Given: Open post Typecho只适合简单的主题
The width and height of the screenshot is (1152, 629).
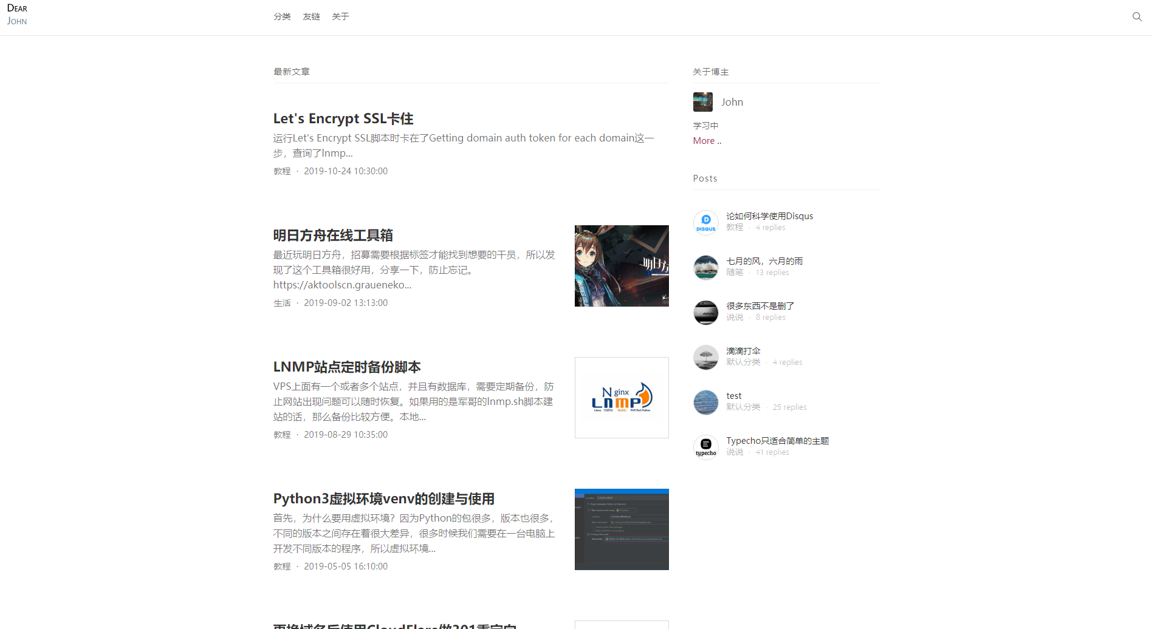Looking at the screenshot, I should click(778, 441).
